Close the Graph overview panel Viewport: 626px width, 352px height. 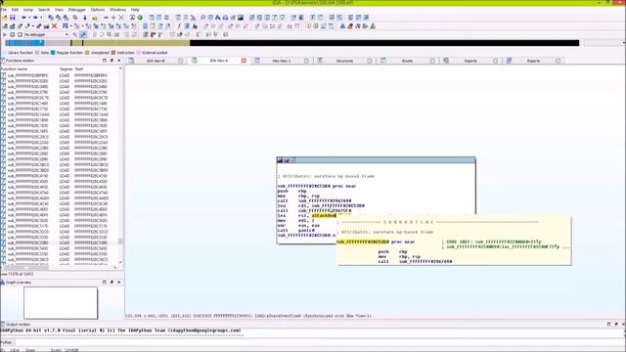click(119, 283)
